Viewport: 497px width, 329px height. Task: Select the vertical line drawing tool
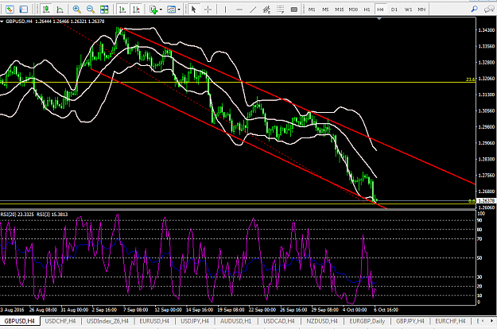[x=225, y=10]
